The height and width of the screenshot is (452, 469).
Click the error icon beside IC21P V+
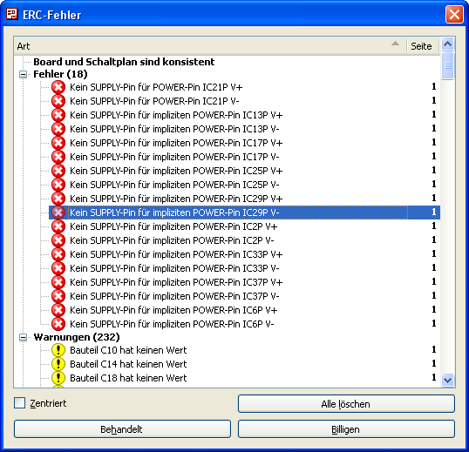(58, 87)
